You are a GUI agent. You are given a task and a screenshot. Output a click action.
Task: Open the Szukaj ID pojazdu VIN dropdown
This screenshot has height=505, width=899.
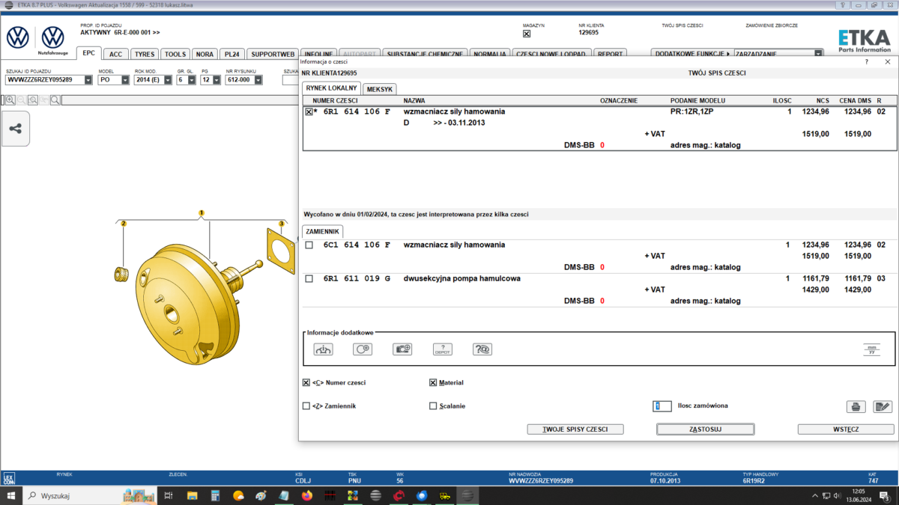[89, 80]
